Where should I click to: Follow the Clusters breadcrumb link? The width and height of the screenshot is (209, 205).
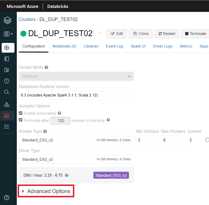[27, 19]
